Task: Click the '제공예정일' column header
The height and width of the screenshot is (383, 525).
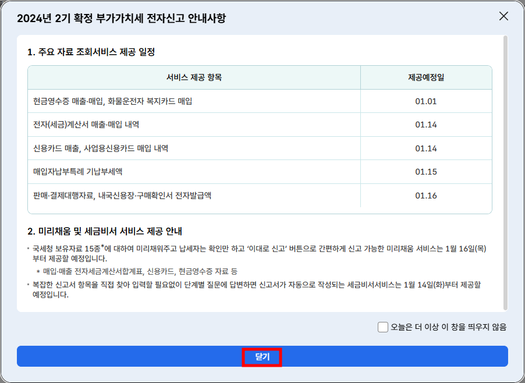Action: (426, 77)
